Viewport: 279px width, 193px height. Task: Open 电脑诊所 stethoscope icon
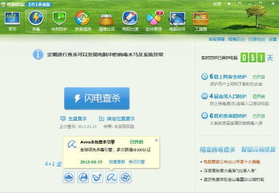(177, 18)
